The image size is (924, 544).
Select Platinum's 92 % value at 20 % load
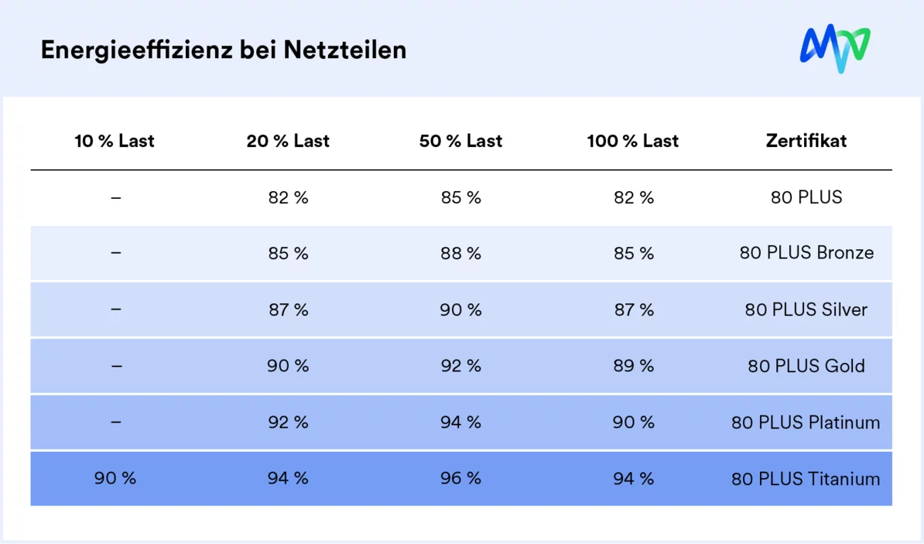pos(288,423)
